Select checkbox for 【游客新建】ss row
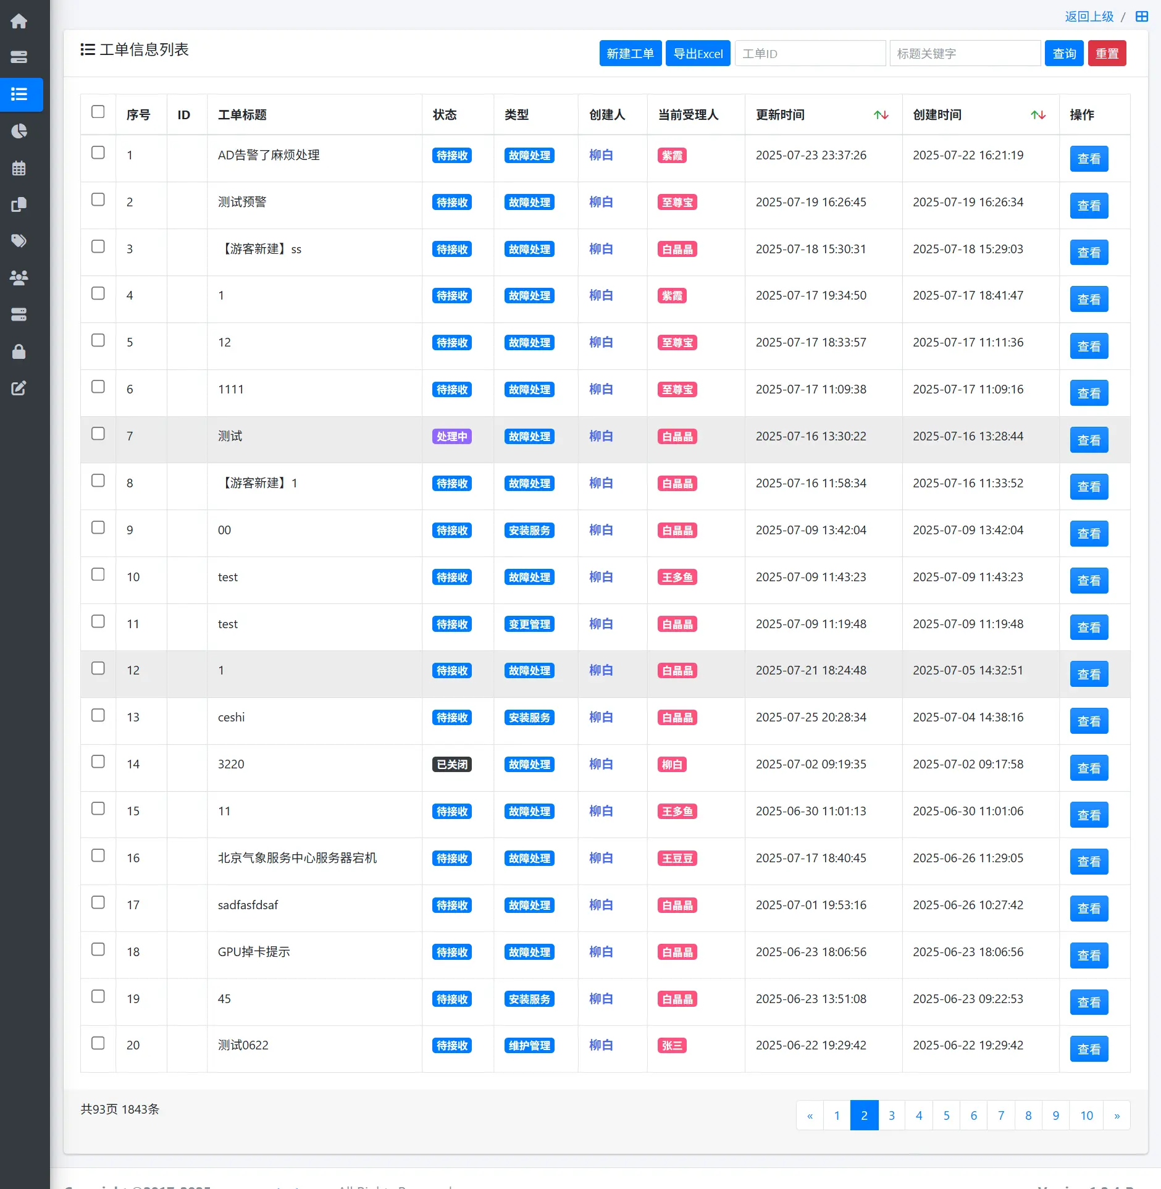Screen dimensions: 1161x1189 tap(98, 246)
